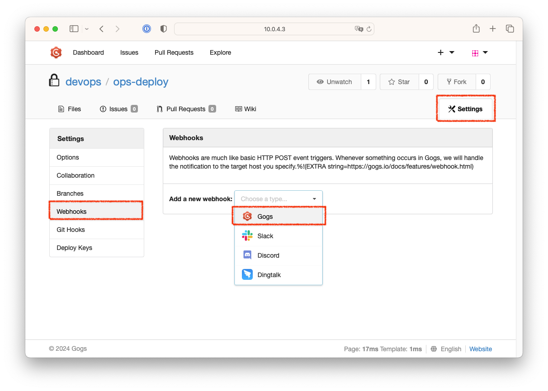This screenshot has height=391, width=548.
Task: Choose Dingtalk webhook type
Action: (279, 275)
